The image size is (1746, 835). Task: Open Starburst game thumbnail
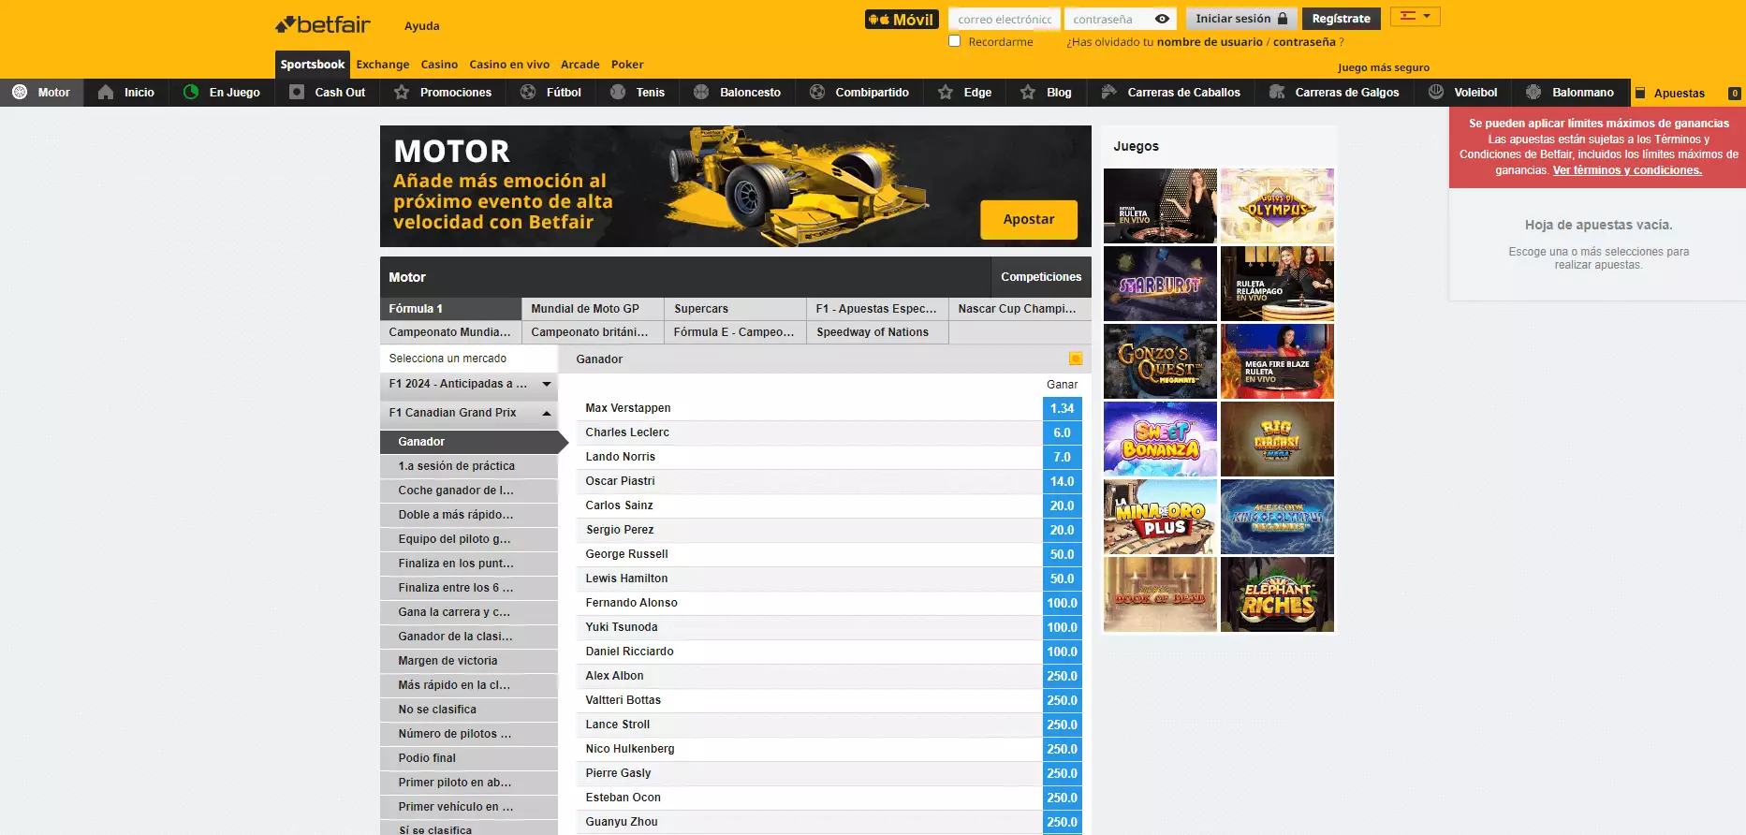pyautogui.click(x=1160, y=284)
